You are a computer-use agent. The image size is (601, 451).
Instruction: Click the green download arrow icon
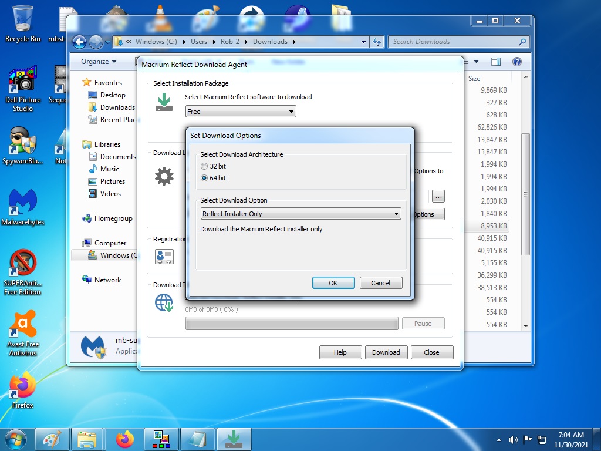point(164,102)
